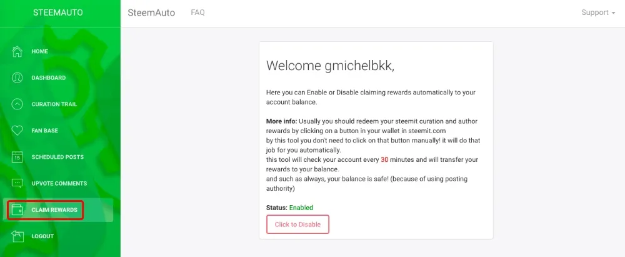Expand the Support dropdown menu
Screen dimensions: 625x257
tap(598, 13)
